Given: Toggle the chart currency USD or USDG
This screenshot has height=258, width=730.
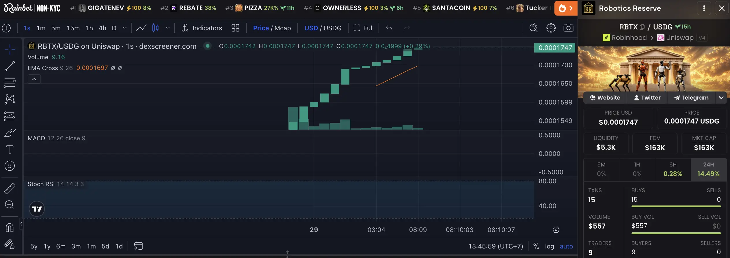Looking at the screenshot, I should click(x=323, y=28).
